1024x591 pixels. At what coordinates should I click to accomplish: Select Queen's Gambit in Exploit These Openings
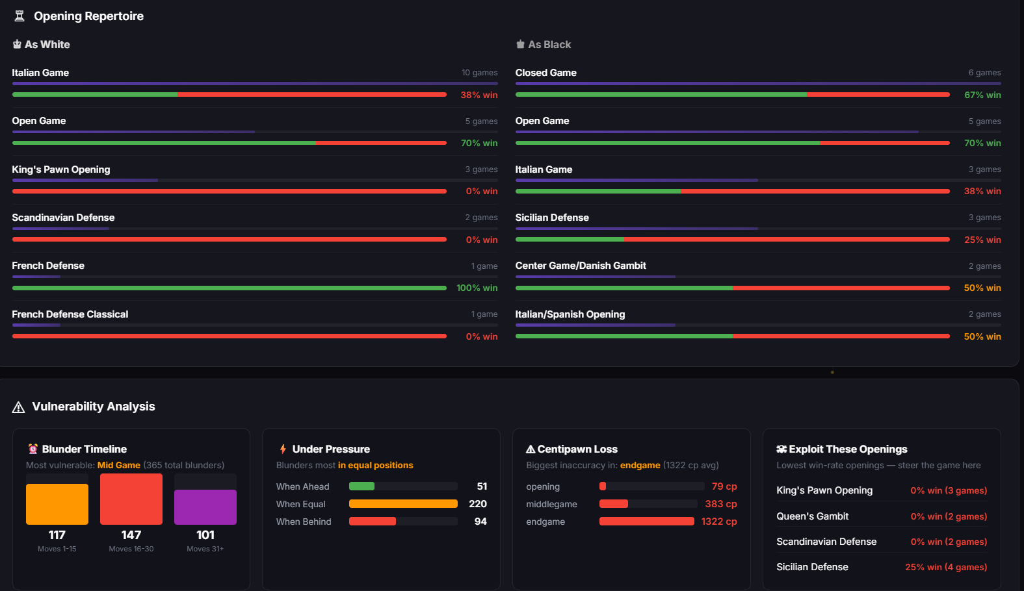812,516
